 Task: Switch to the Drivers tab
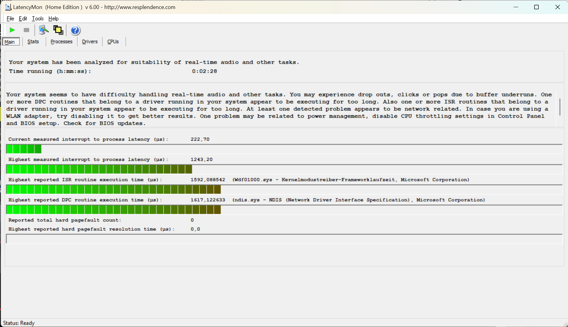tap(90, 42)
